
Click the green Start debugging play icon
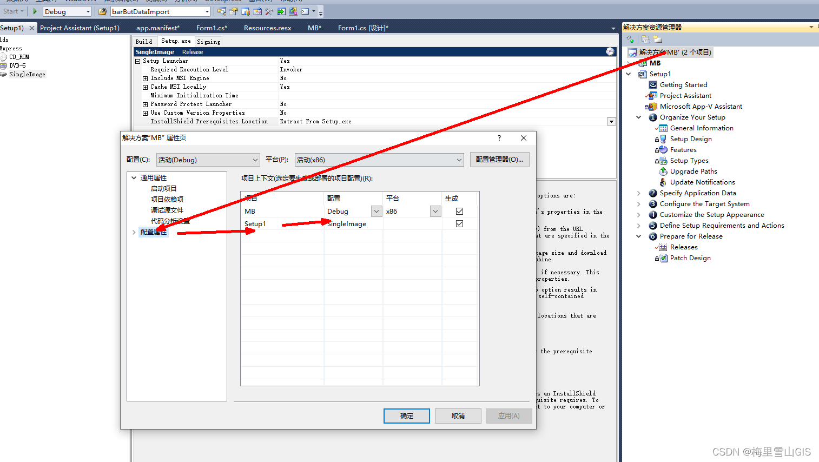35,11
